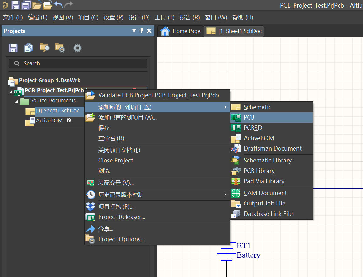Expand the 历史记录版本控制 submenu arrow
Screen dimensions: 363x277
(225, 195)
